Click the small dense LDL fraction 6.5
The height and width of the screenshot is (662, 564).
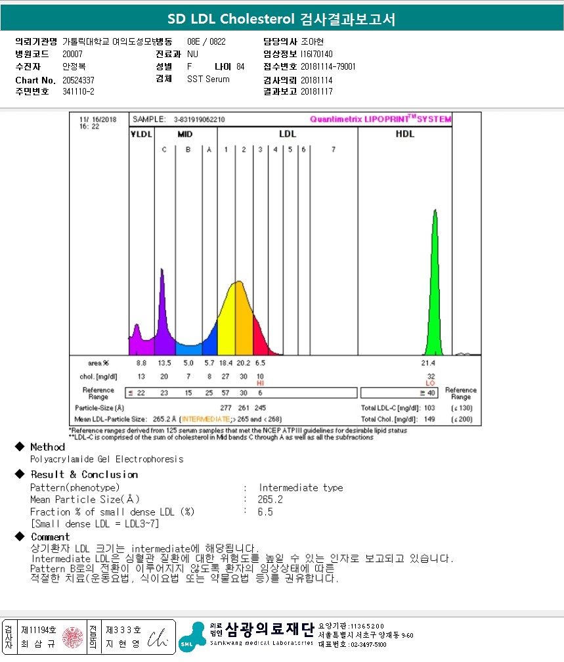pos(265,512)
